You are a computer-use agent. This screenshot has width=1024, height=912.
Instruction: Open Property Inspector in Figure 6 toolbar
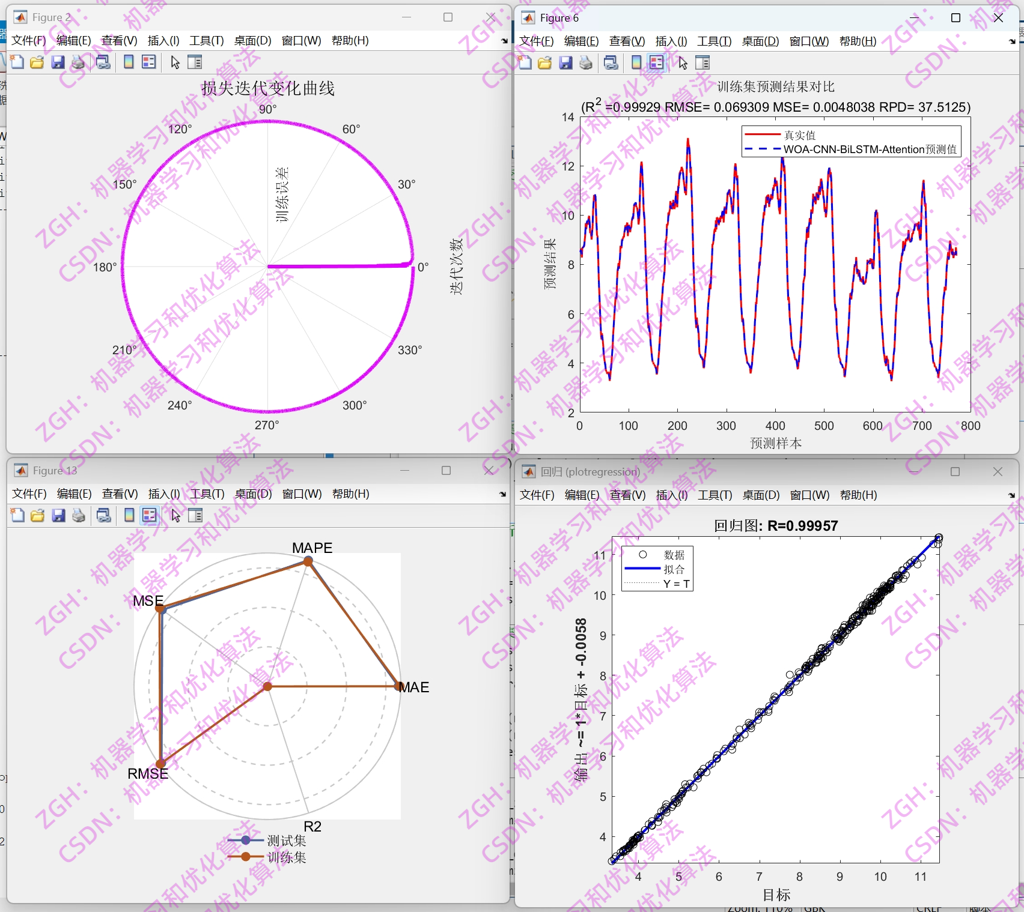(x=702, y=62)
